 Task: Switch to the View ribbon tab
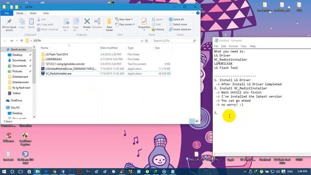(46, 13)
